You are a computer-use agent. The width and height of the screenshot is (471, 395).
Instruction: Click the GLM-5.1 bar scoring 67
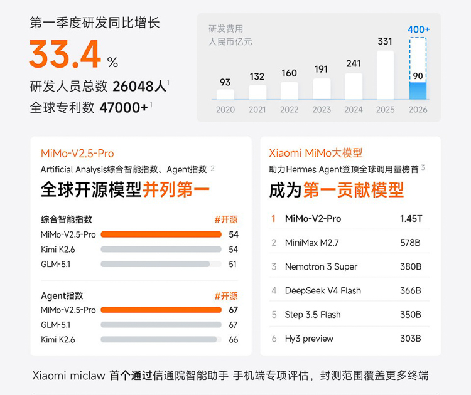click(161, 325)
